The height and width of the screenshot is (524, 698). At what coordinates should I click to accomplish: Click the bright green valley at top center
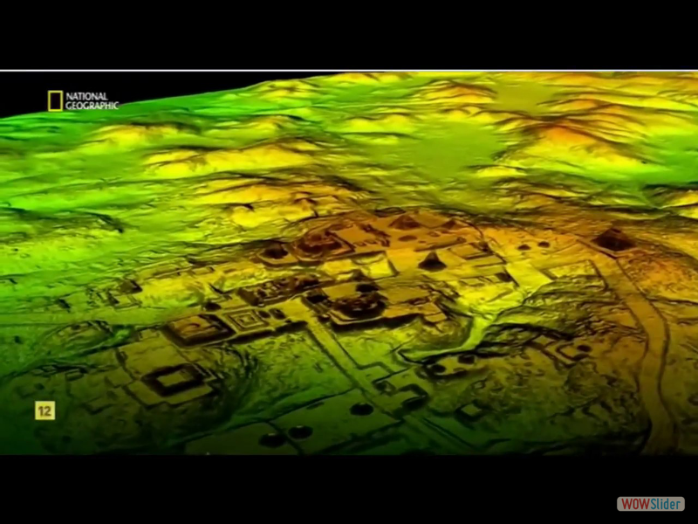click(436, 148)
